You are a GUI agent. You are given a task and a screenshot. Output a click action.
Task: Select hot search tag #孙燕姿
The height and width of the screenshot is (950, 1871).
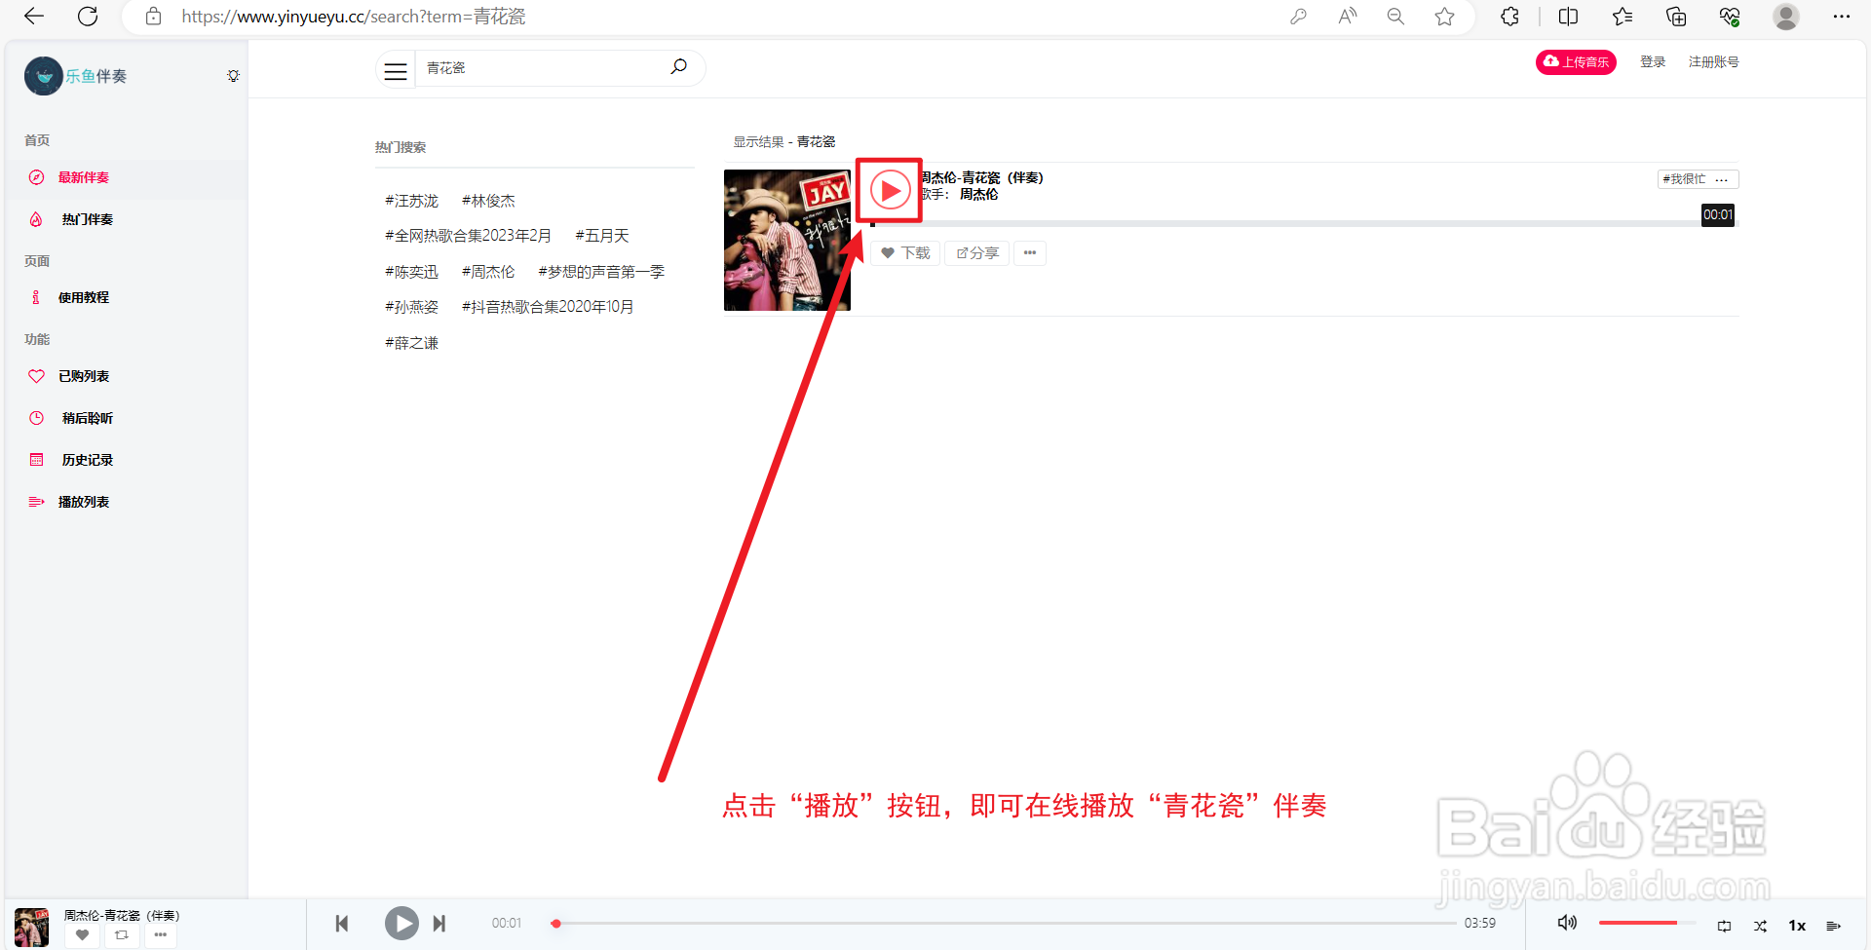point(411,307)
